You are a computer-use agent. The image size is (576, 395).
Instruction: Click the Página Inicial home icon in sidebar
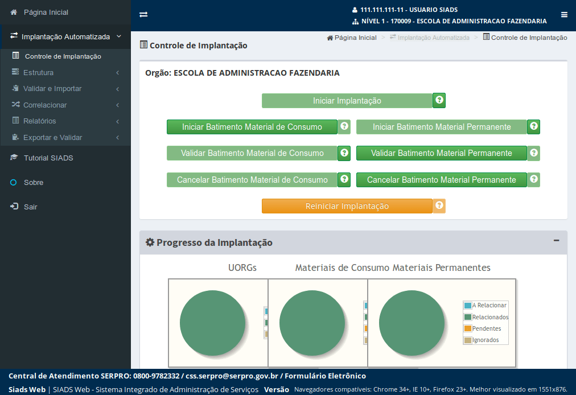point(14,12)
